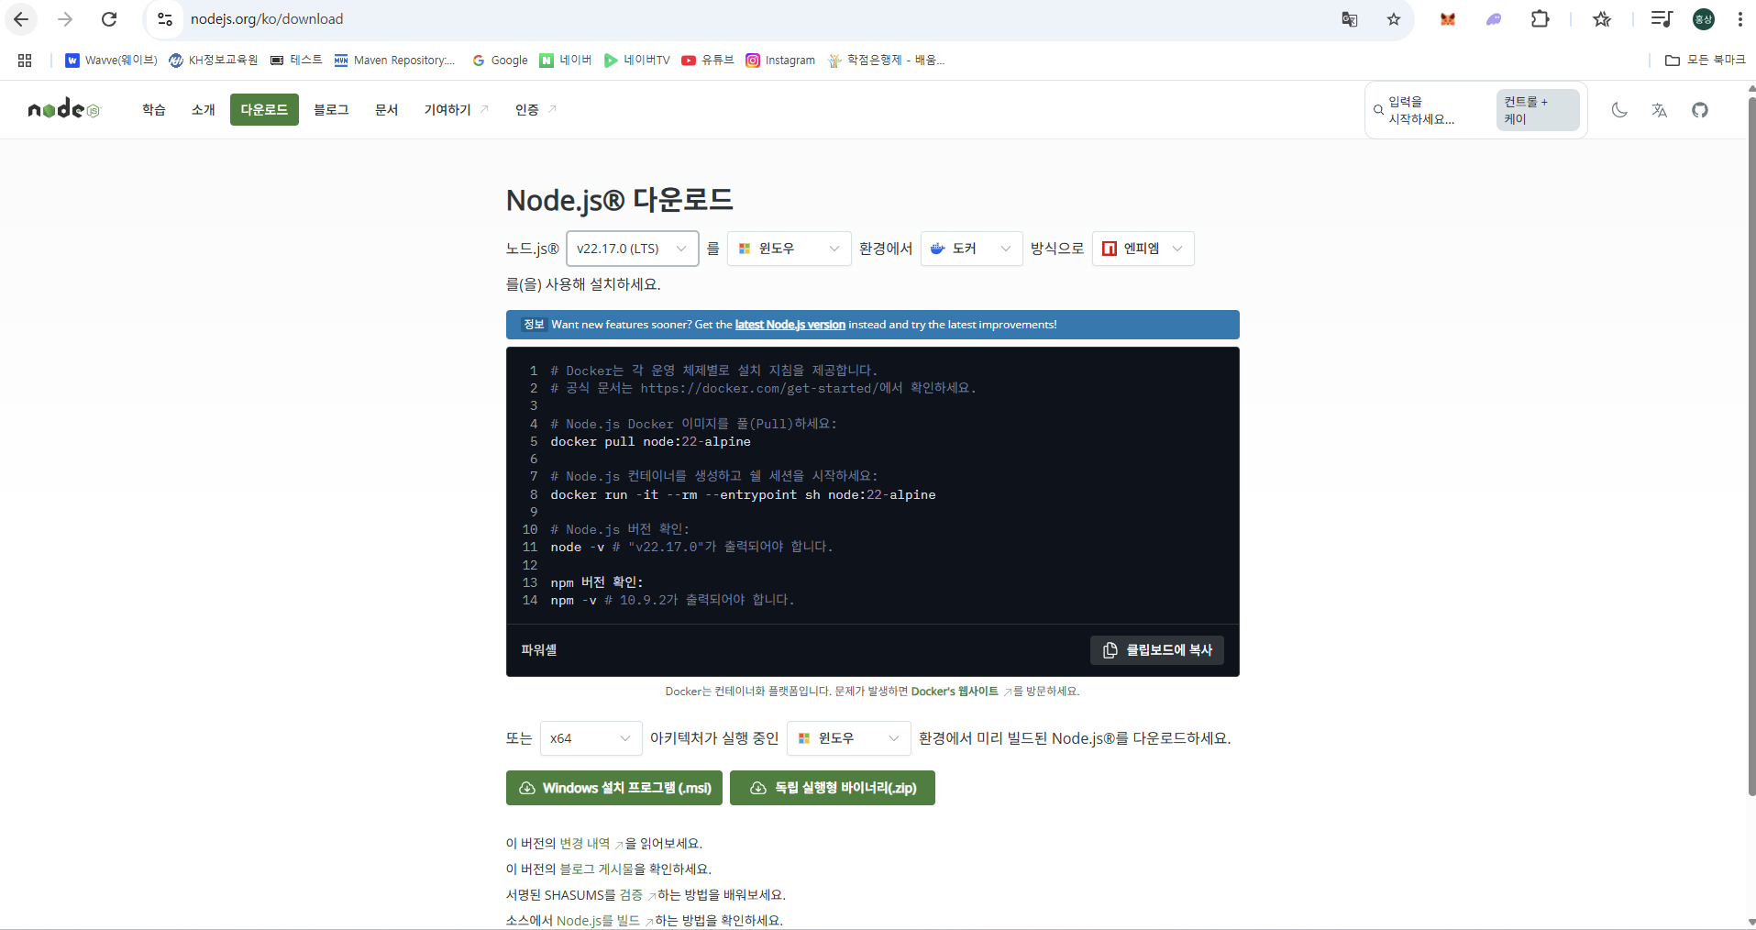Open the Maven Repository bookmark
Image resolution: width=1756 pixels, height=930 pixels.
(394, 61)
